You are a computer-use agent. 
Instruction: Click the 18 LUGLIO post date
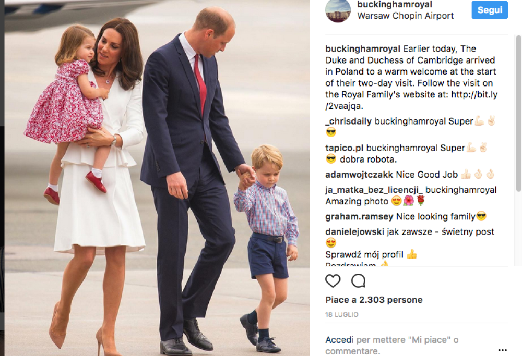coord(341,314)
